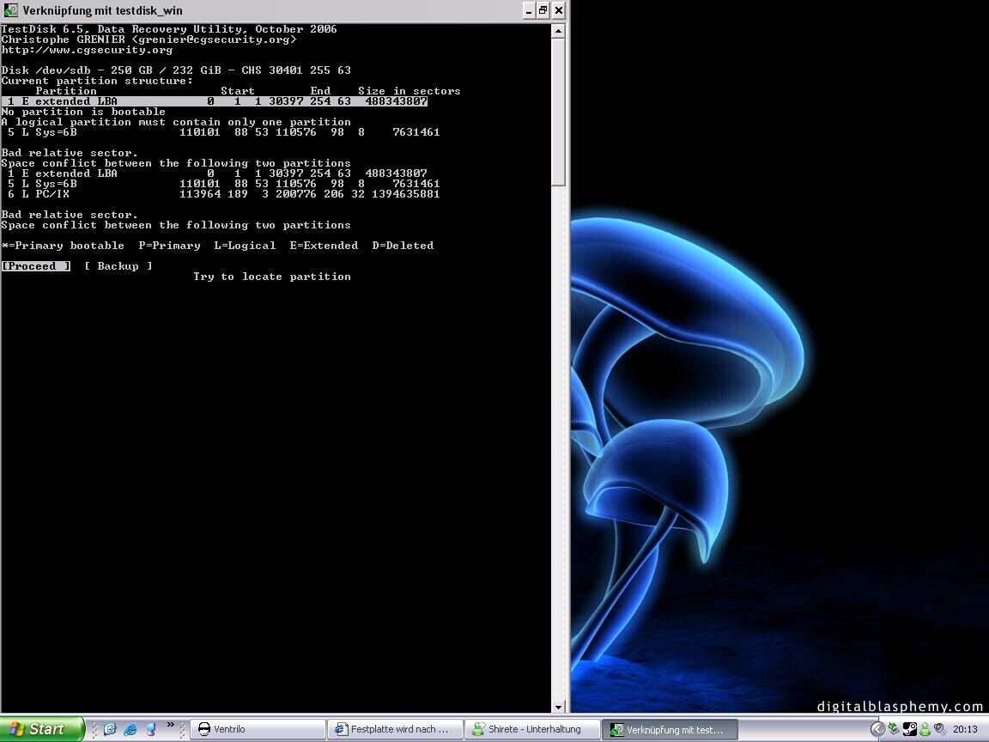The image size is (989, 742).
Task: Click the highlighted '1 E extended LBA' row
Action: click(x=215, y=101)
